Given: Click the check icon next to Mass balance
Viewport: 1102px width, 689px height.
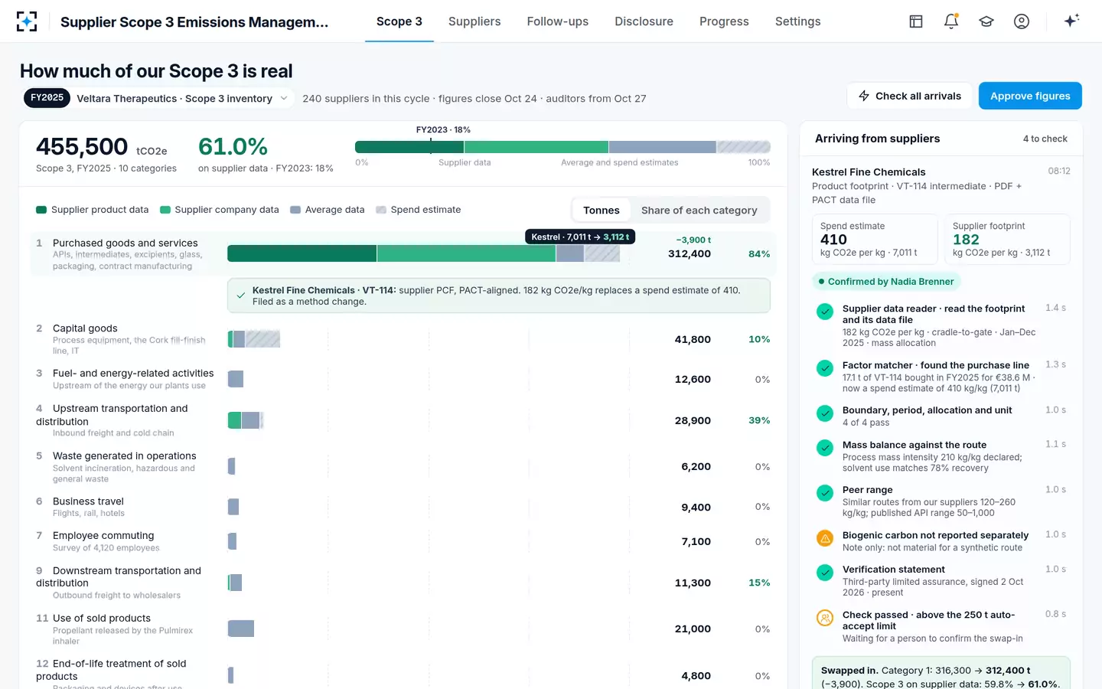Looking at the screenshot, I should tap(825, 448).
